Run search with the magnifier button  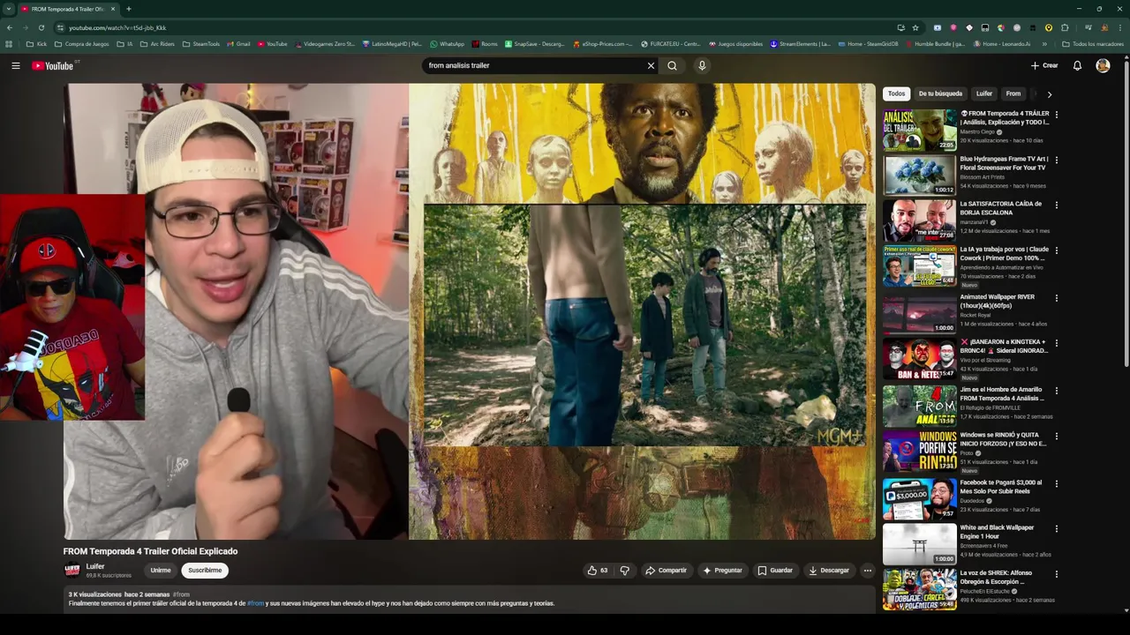672,65
